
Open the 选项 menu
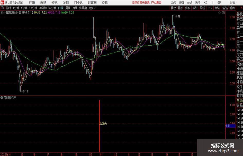pyautogui.click(x=197, y=3)
